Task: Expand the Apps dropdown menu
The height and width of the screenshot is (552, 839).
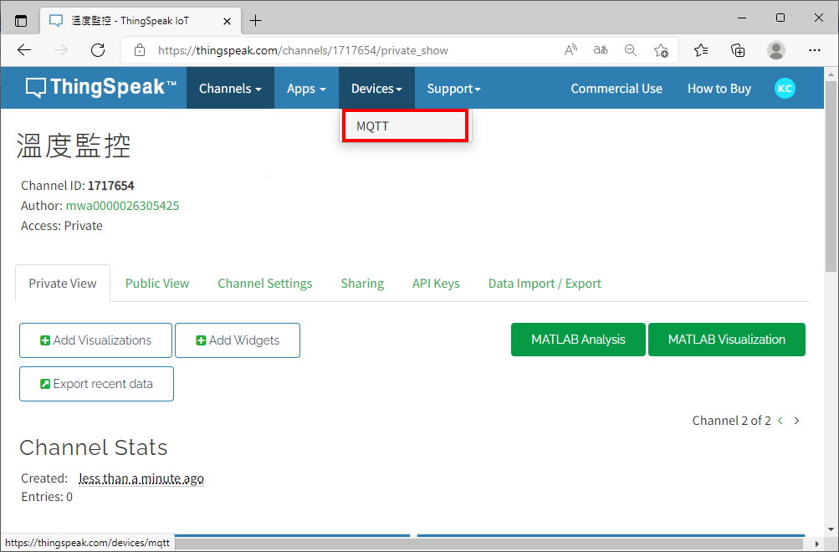Action: (306, 89)
